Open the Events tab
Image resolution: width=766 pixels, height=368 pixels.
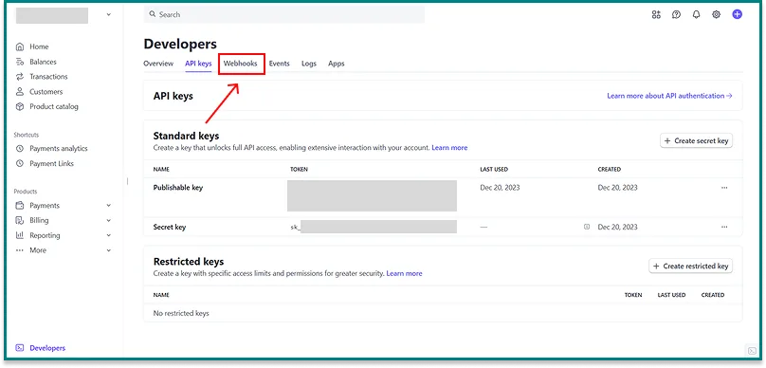click(x=280, y=64)
